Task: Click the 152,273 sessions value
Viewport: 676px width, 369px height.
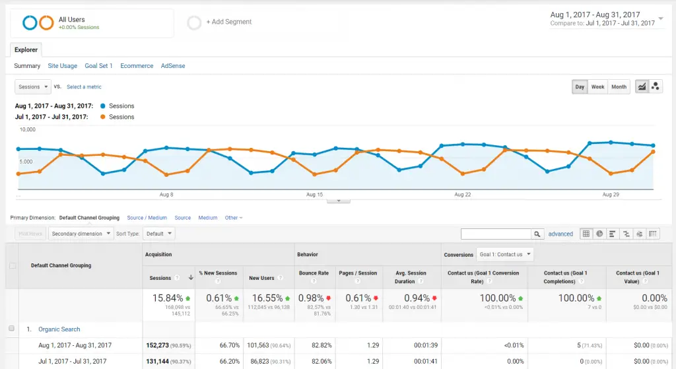Action: pyautogui.click(x=157, y=345)
